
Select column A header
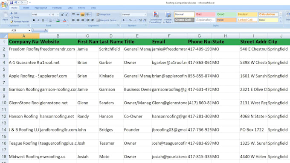tap(24, 36)
